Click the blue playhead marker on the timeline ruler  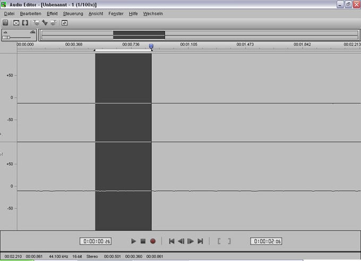(x=151, y=46)
